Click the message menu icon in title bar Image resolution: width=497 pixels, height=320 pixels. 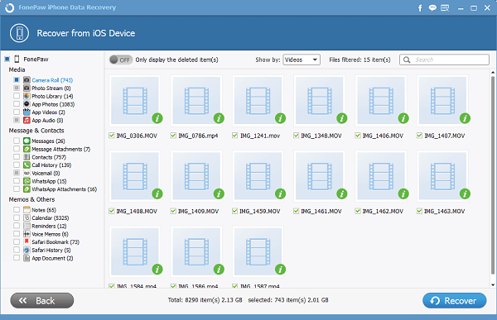(445, 8)
